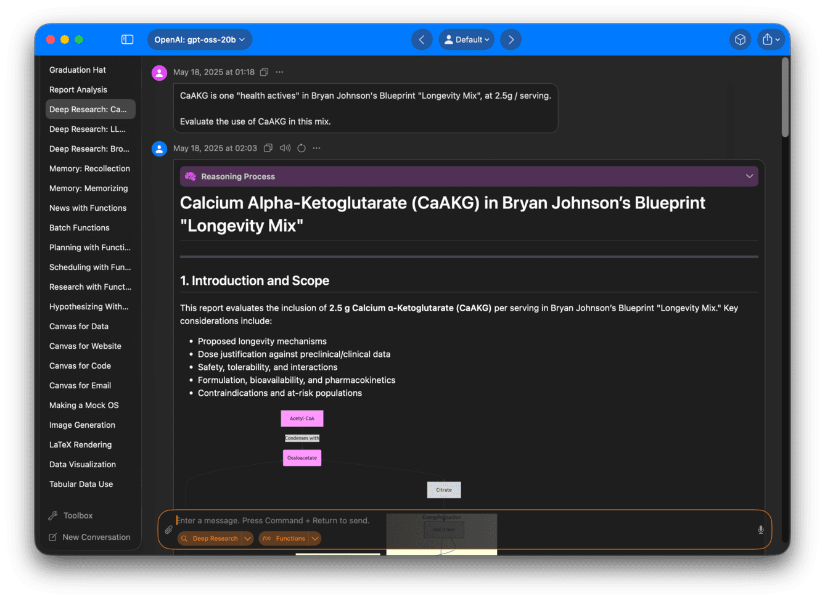825x601 pixels.
Task: Open the Report Analysis conversation
Action: [91, 89]
